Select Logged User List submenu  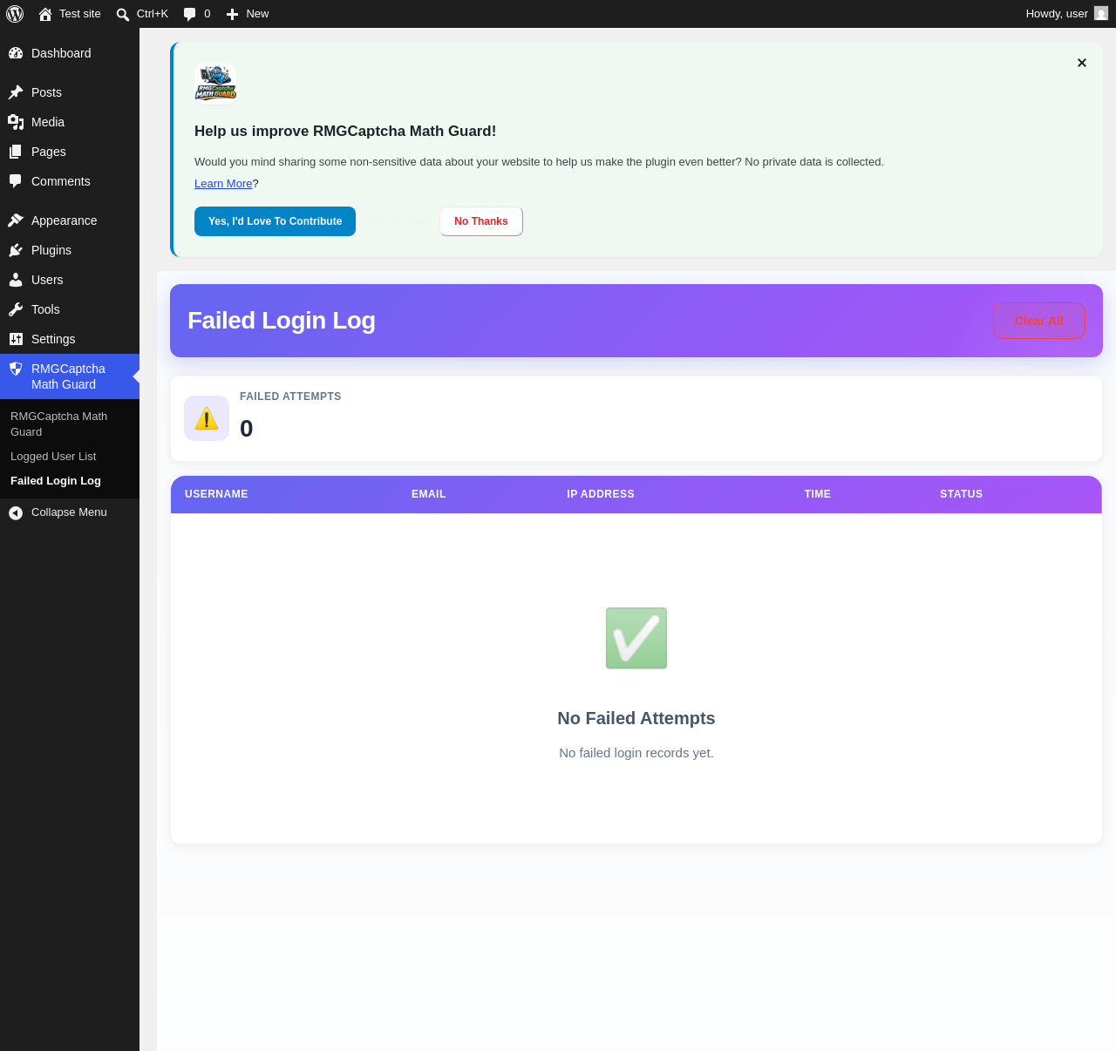pyautogui.click(x=53, y=457)
